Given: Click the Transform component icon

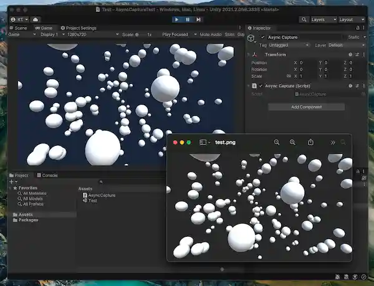Looking at the screenshot, I should pos(254,55).
